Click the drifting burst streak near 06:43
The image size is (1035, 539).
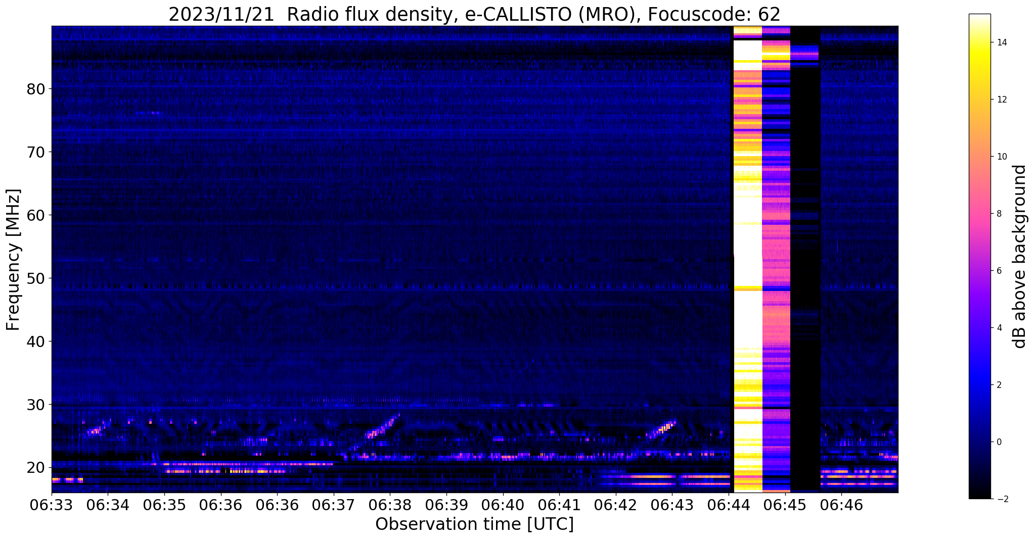(x=662, y=428)
